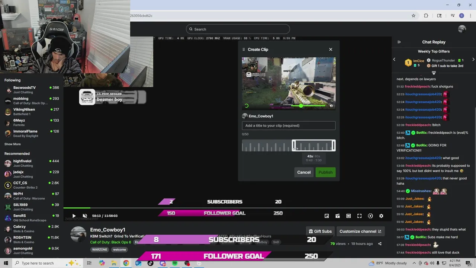Open Task View on taskbar
The image size is (476, 268).
89,263
